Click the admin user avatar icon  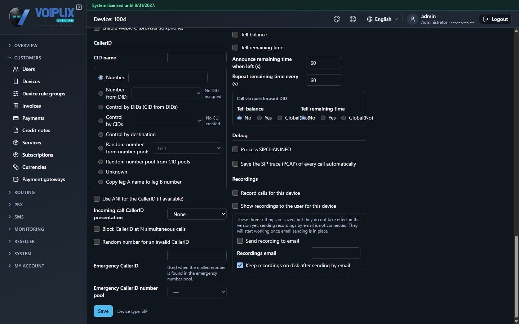(x=413, y=19)
